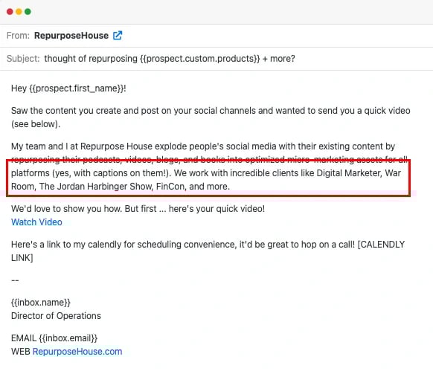Click the 'Saw the content you create' paragraph
The image size is (433, 371).
pyautogui.click(x=211, y=117)
